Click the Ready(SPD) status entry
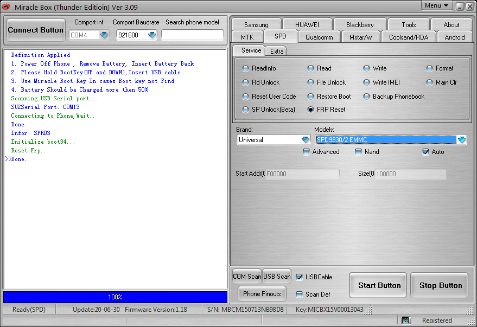 pos(29,309)
